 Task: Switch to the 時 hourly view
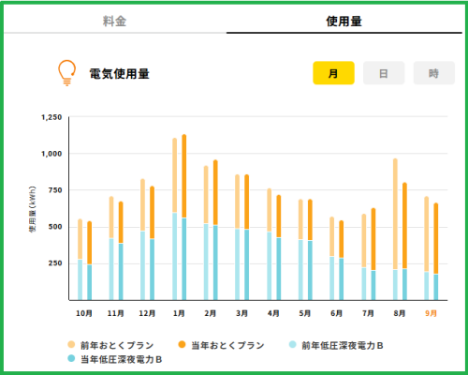click(434, 73)
